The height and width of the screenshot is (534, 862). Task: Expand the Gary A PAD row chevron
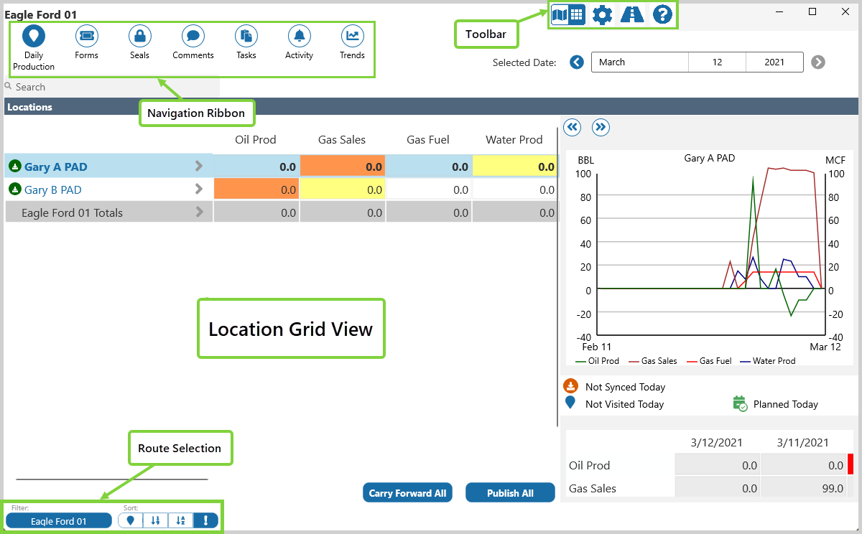point(199,167)
